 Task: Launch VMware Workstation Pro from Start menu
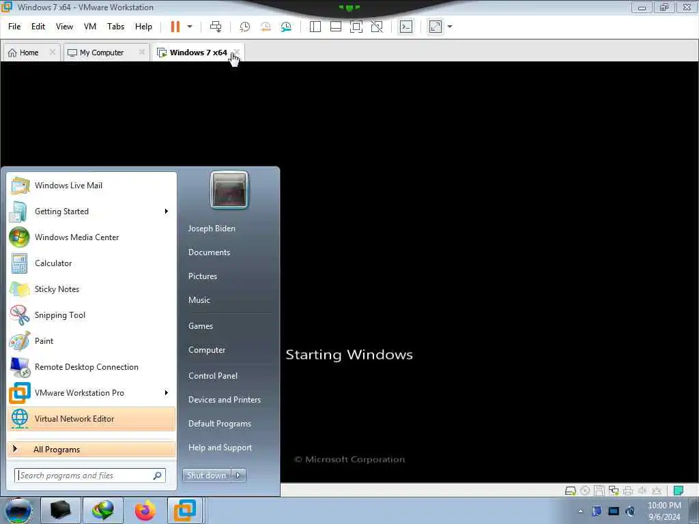coord(92,393)
